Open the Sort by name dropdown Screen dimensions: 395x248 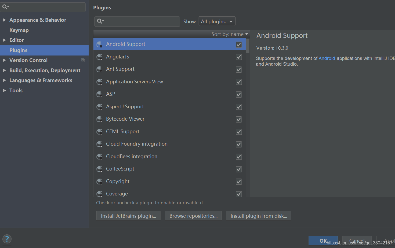pyautogui.click(x=230, y=34)
